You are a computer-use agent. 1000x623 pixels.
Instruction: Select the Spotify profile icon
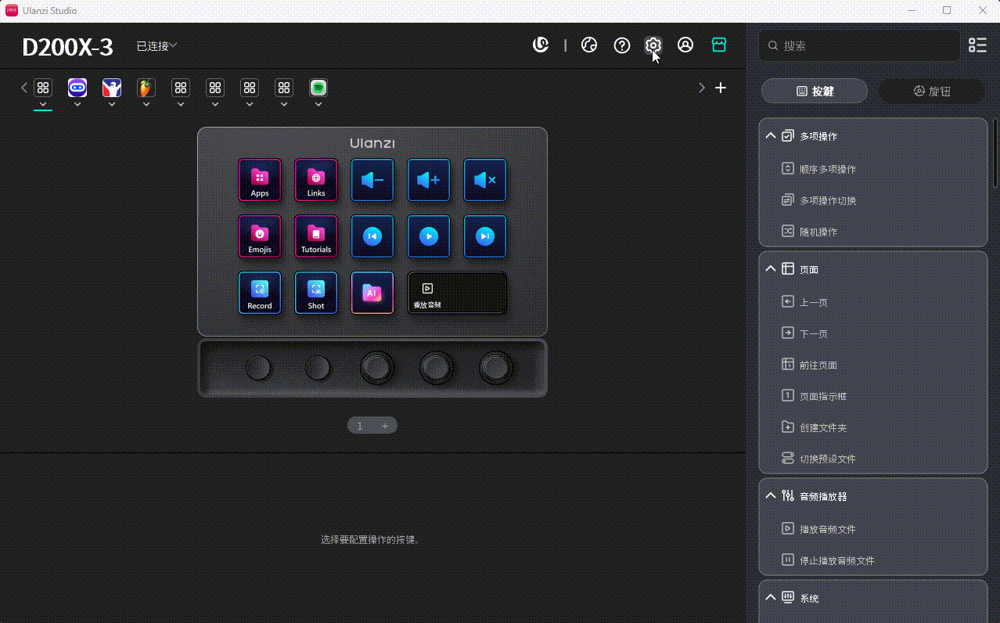pyautogui.click(x=318, y=88)
